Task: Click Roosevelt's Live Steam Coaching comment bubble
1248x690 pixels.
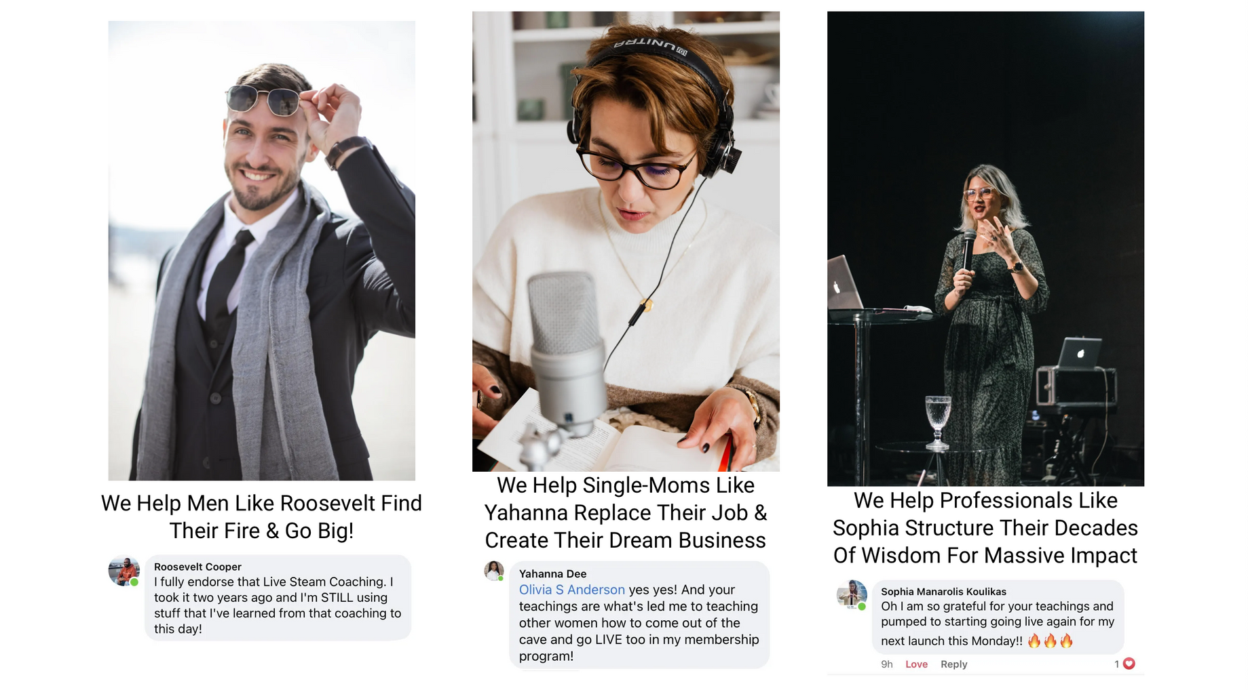Action: [x=278, y=598]
